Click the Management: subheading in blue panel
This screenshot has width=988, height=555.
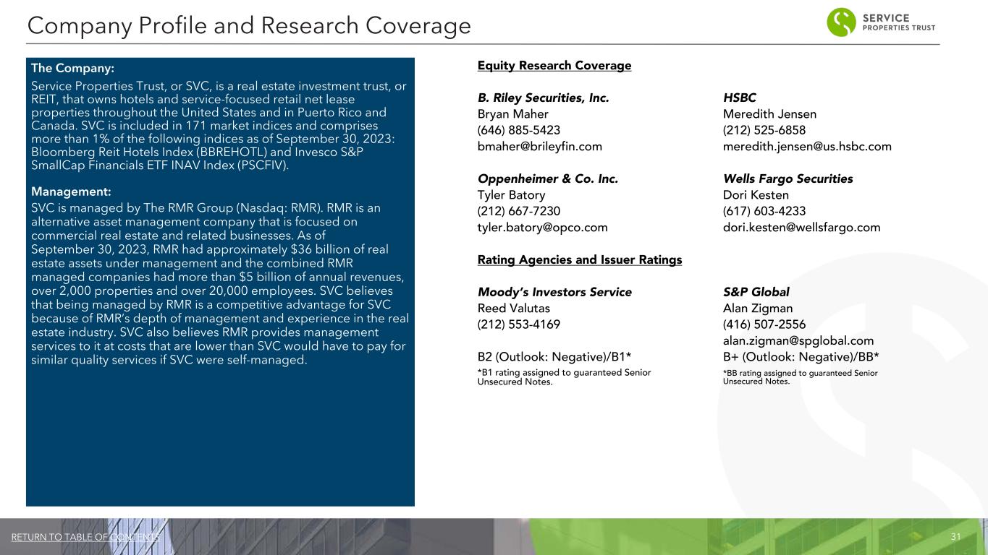(x=71, y=192)
